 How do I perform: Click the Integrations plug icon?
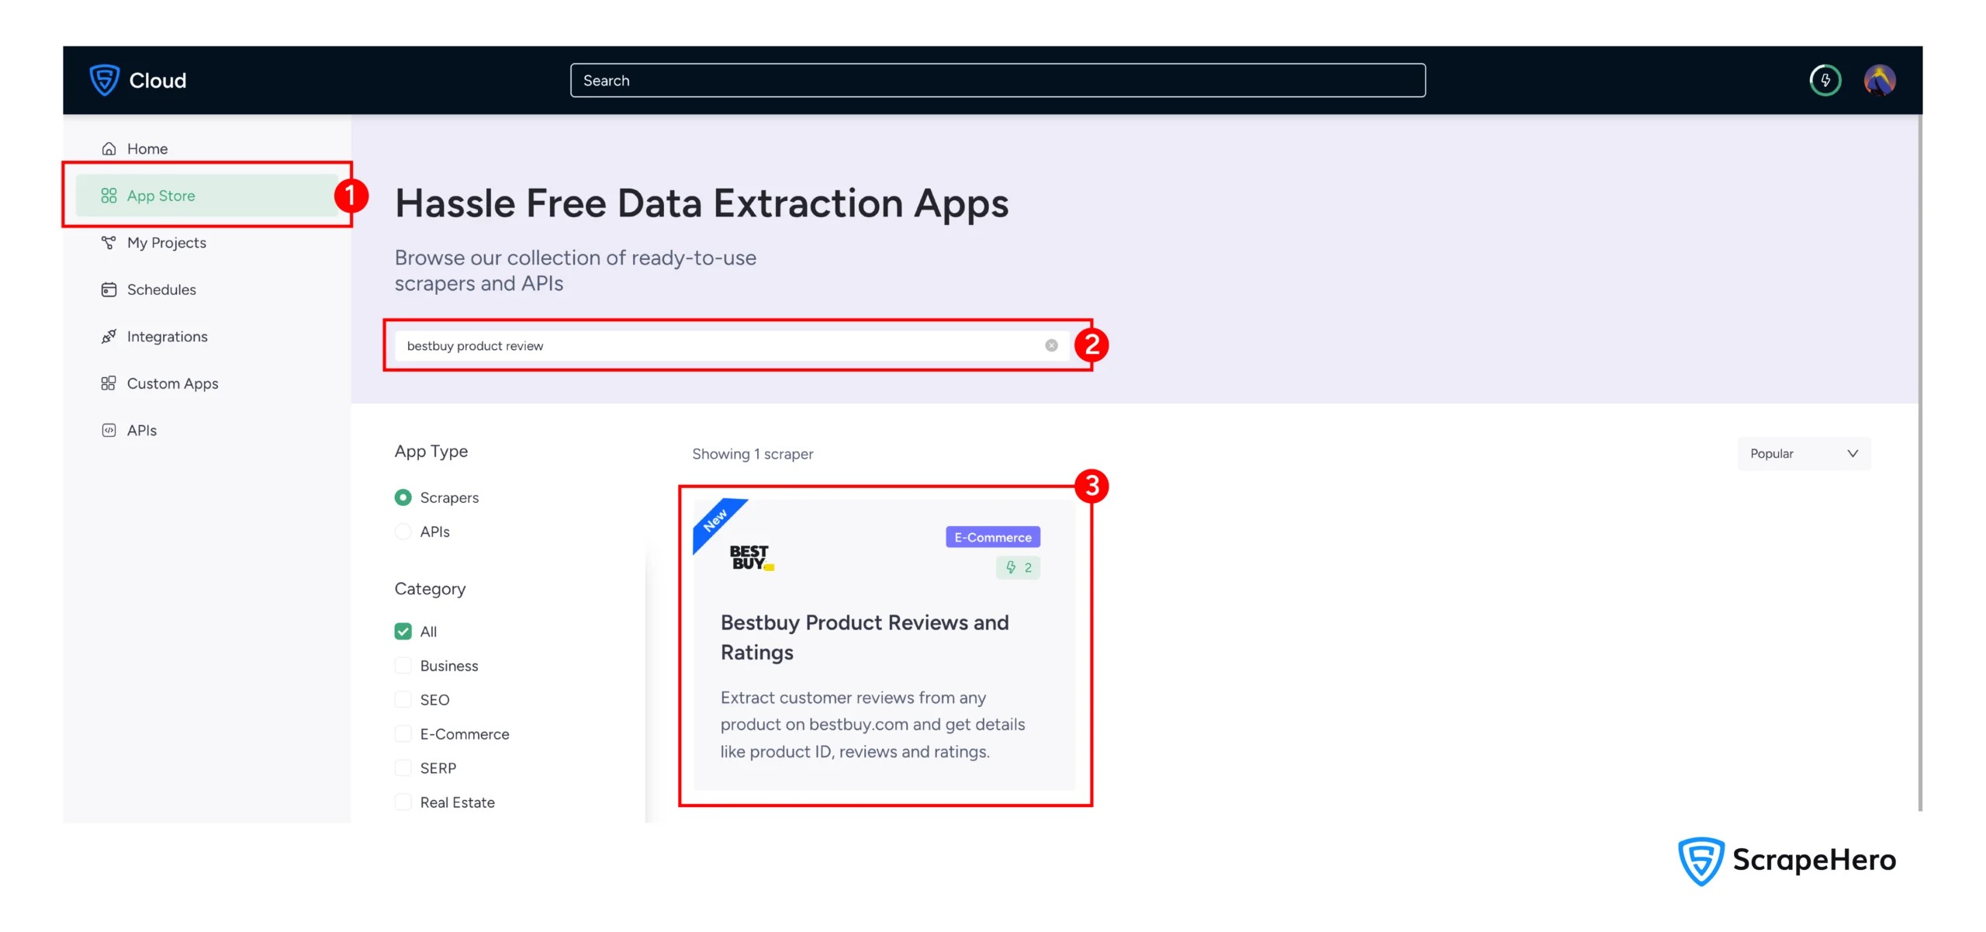109,337
